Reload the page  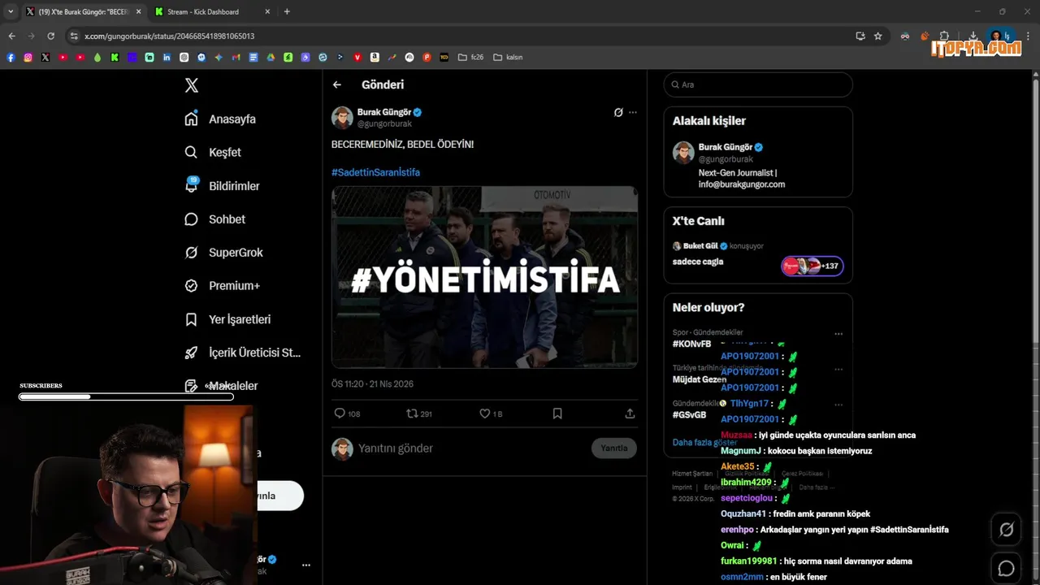[x=50, y=36]
